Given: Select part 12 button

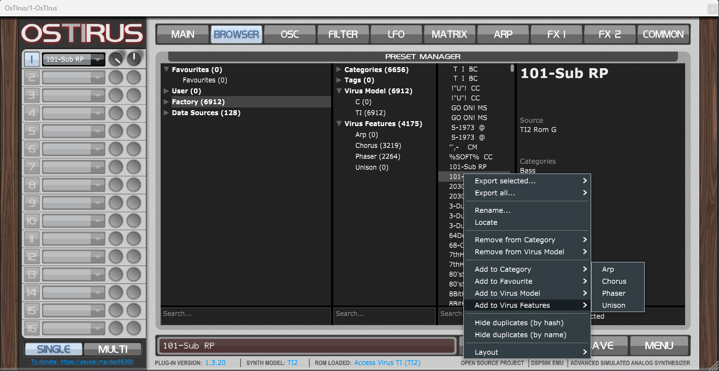Looking at the screenshot, I should [x=32, y=256].
